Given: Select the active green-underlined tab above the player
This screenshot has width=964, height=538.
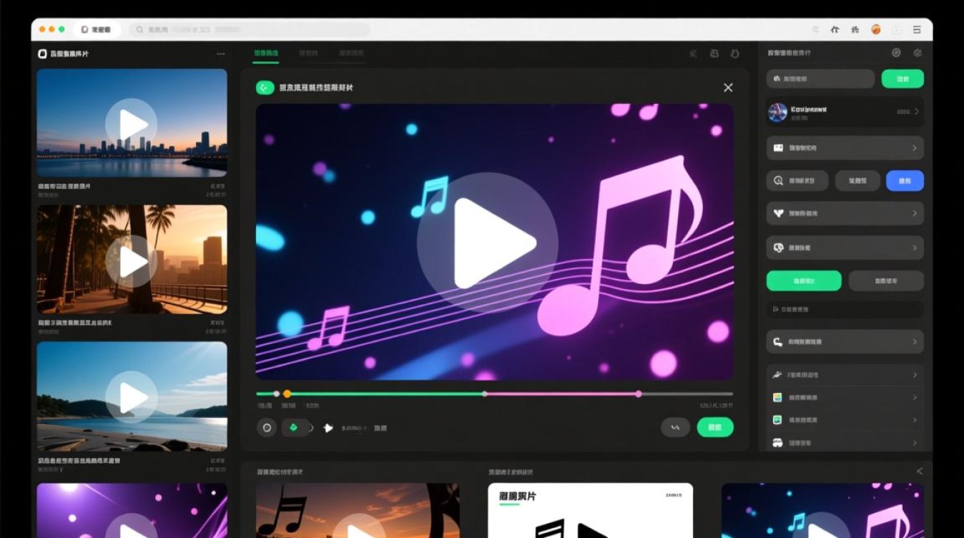Looking at the screenshot, I should click(x=266, y=54).
